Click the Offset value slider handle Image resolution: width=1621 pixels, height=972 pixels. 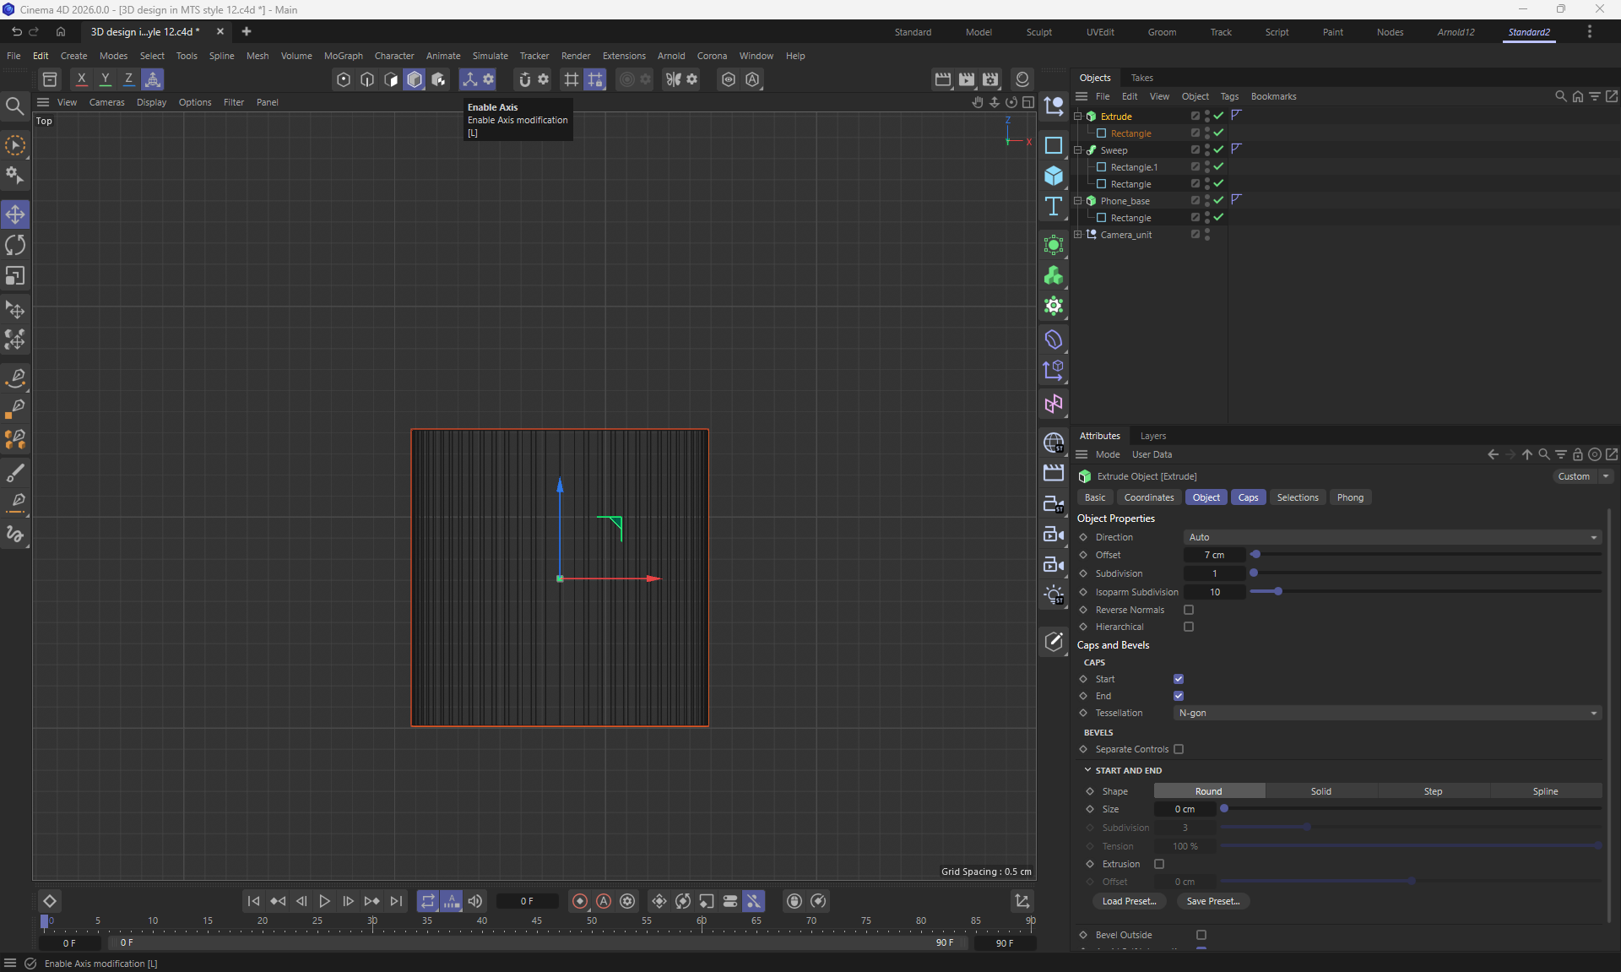(1255, 555)
